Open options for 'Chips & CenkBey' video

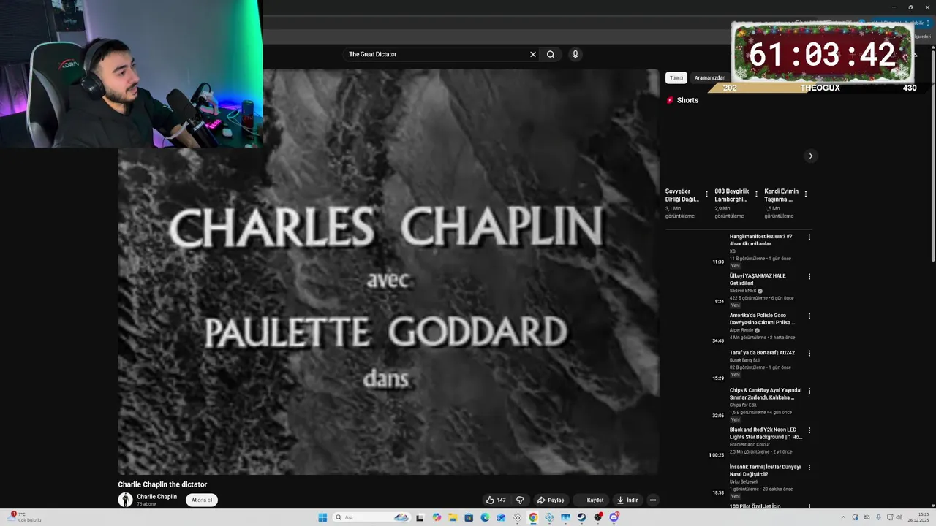click(x=809, y=391)
